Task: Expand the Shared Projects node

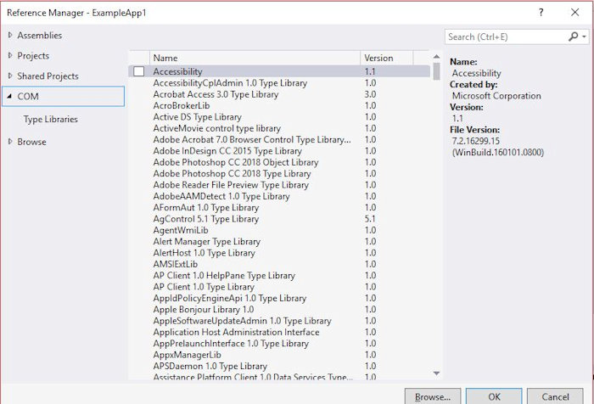Action: [x=10, y=76]
